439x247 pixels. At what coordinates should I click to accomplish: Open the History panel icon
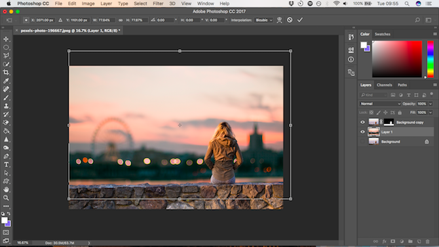point(351,37)
